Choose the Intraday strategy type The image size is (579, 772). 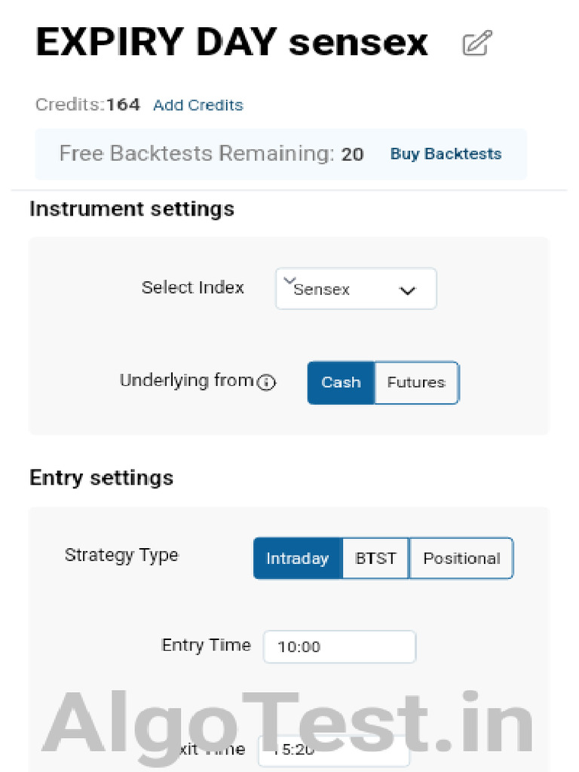[x=298, y=559]
